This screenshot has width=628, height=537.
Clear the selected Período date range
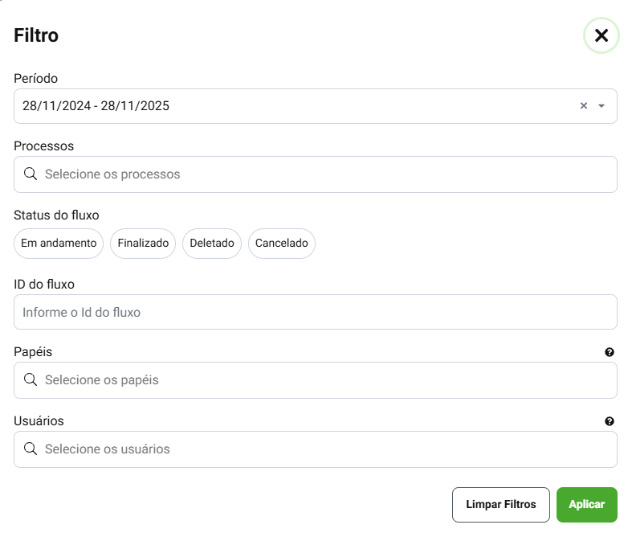click(584, 106)
